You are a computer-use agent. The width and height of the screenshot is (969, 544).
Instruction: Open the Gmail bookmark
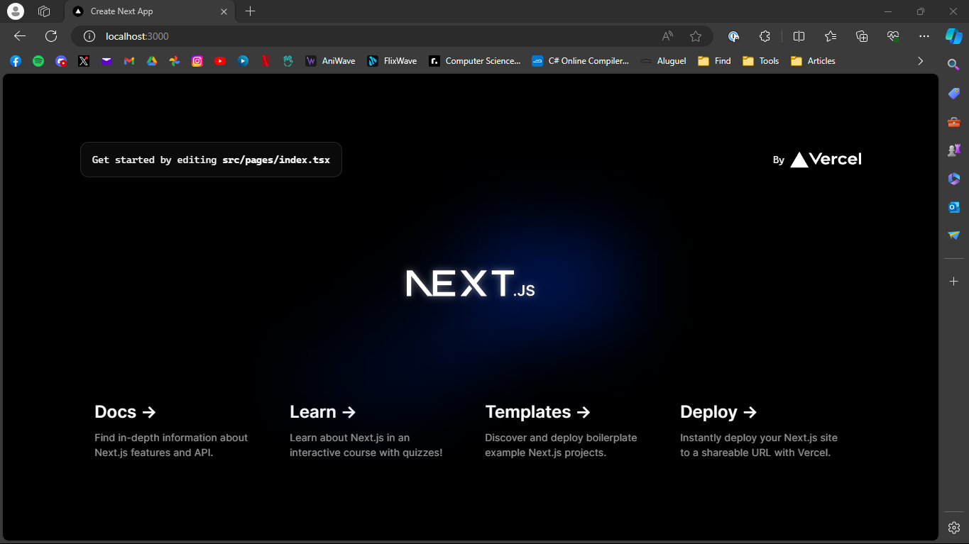pos(129,61)
